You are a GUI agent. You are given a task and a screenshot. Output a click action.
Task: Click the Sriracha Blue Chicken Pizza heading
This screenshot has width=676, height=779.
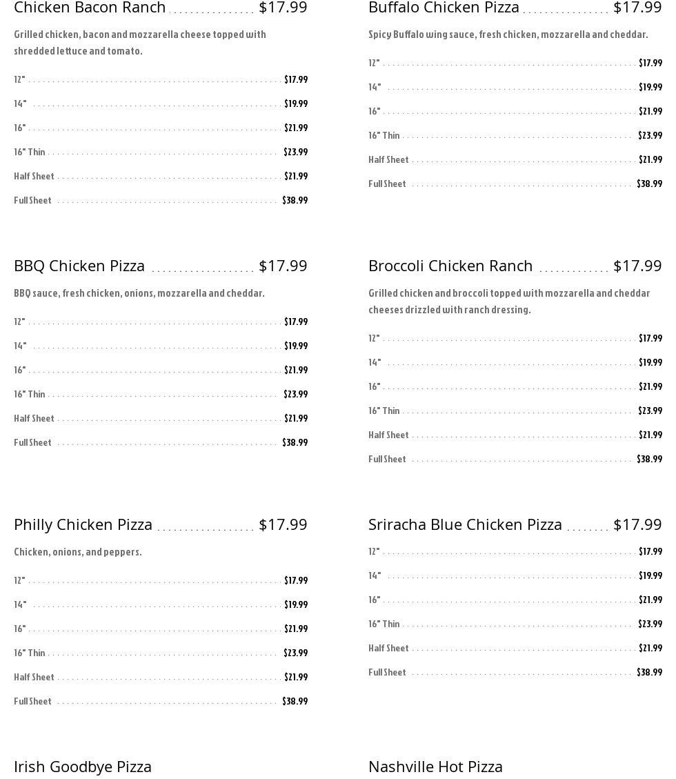(x=465, y=524)
